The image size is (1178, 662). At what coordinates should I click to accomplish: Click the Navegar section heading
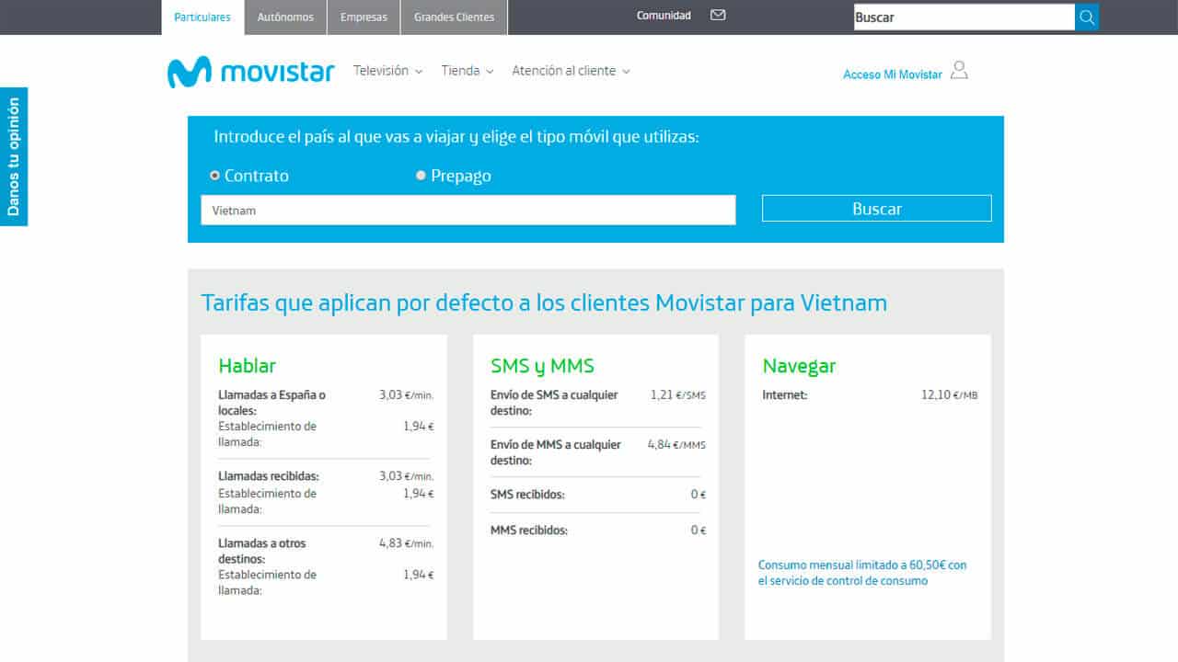pyautogui.click(x=799, y=366)
